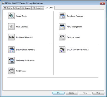Launch the EPSON LFP Remote Panel 2 icon
The image size is (107, 97).
pos(62,50)
